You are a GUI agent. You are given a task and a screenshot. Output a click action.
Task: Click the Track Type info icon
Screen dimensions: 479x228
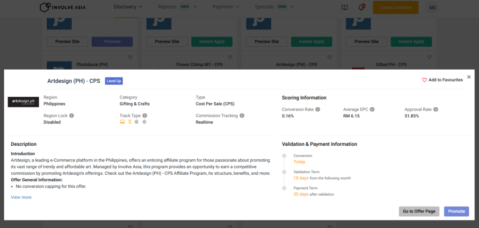point(145,115)
